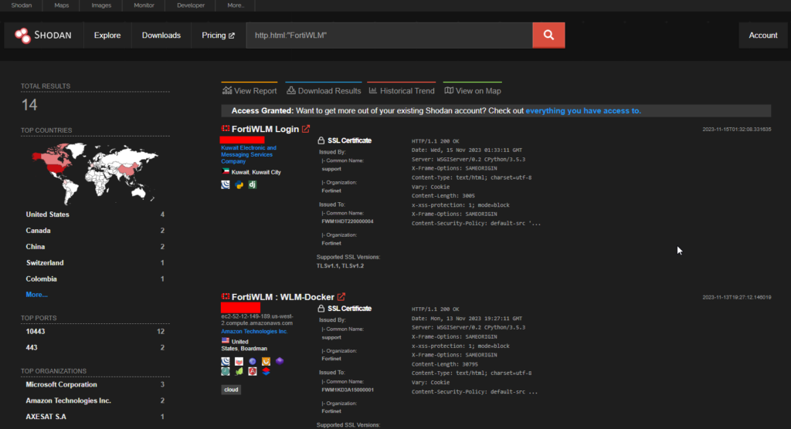
Task: Click the lock icon of the first SSL Certificate
Action: click(321, 140)
